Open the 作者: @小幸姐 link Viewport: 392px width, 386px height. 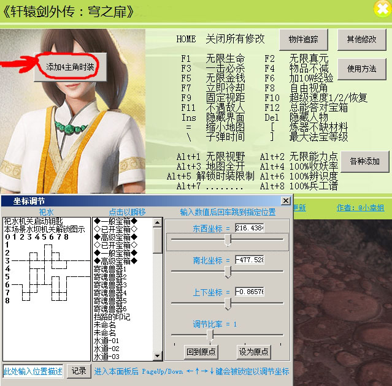(x=360, y=208)
